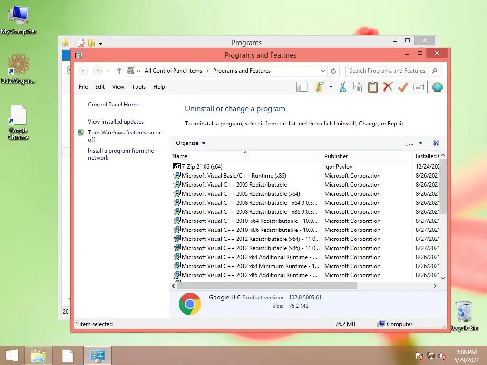Open the Organize dropdown
The image size is (487, 365).
pyautogui.click(x=191, y=143)
